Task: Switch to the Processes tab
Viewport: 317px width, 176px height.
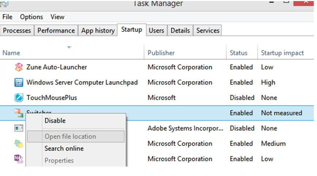Action: 17,31
